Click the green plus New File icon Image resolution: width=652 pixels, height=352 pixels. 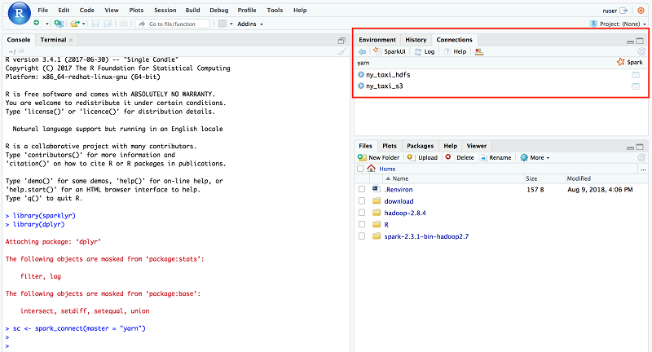tap(37, 24)
